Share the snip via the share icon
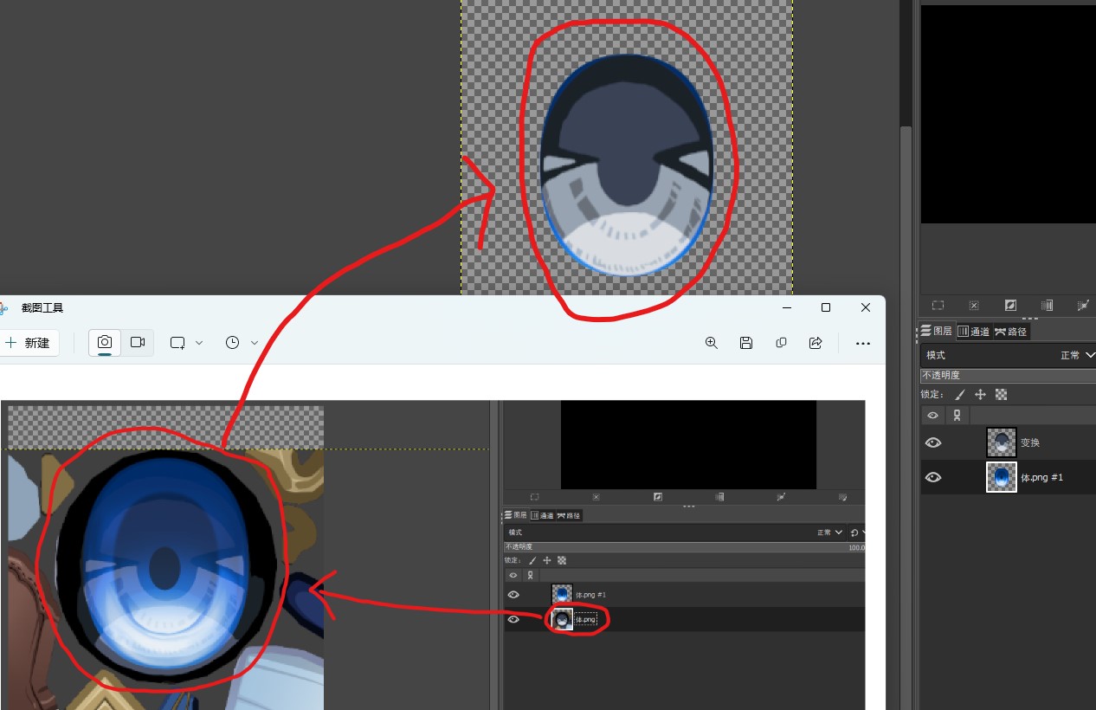Viewport: 1096px width, 710px height. point(816,343)
